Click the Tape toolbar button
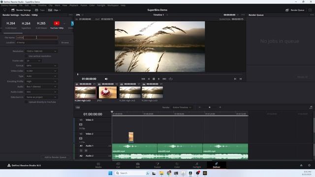315x177 pixels. pos(40,10)
